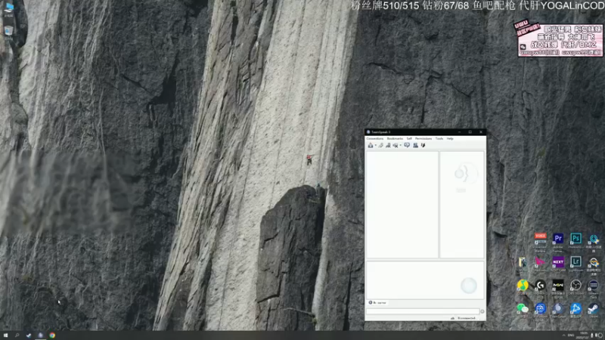Switch to TeamSpeak in the taskbar
Screen dimensions: 605x340
40,335
